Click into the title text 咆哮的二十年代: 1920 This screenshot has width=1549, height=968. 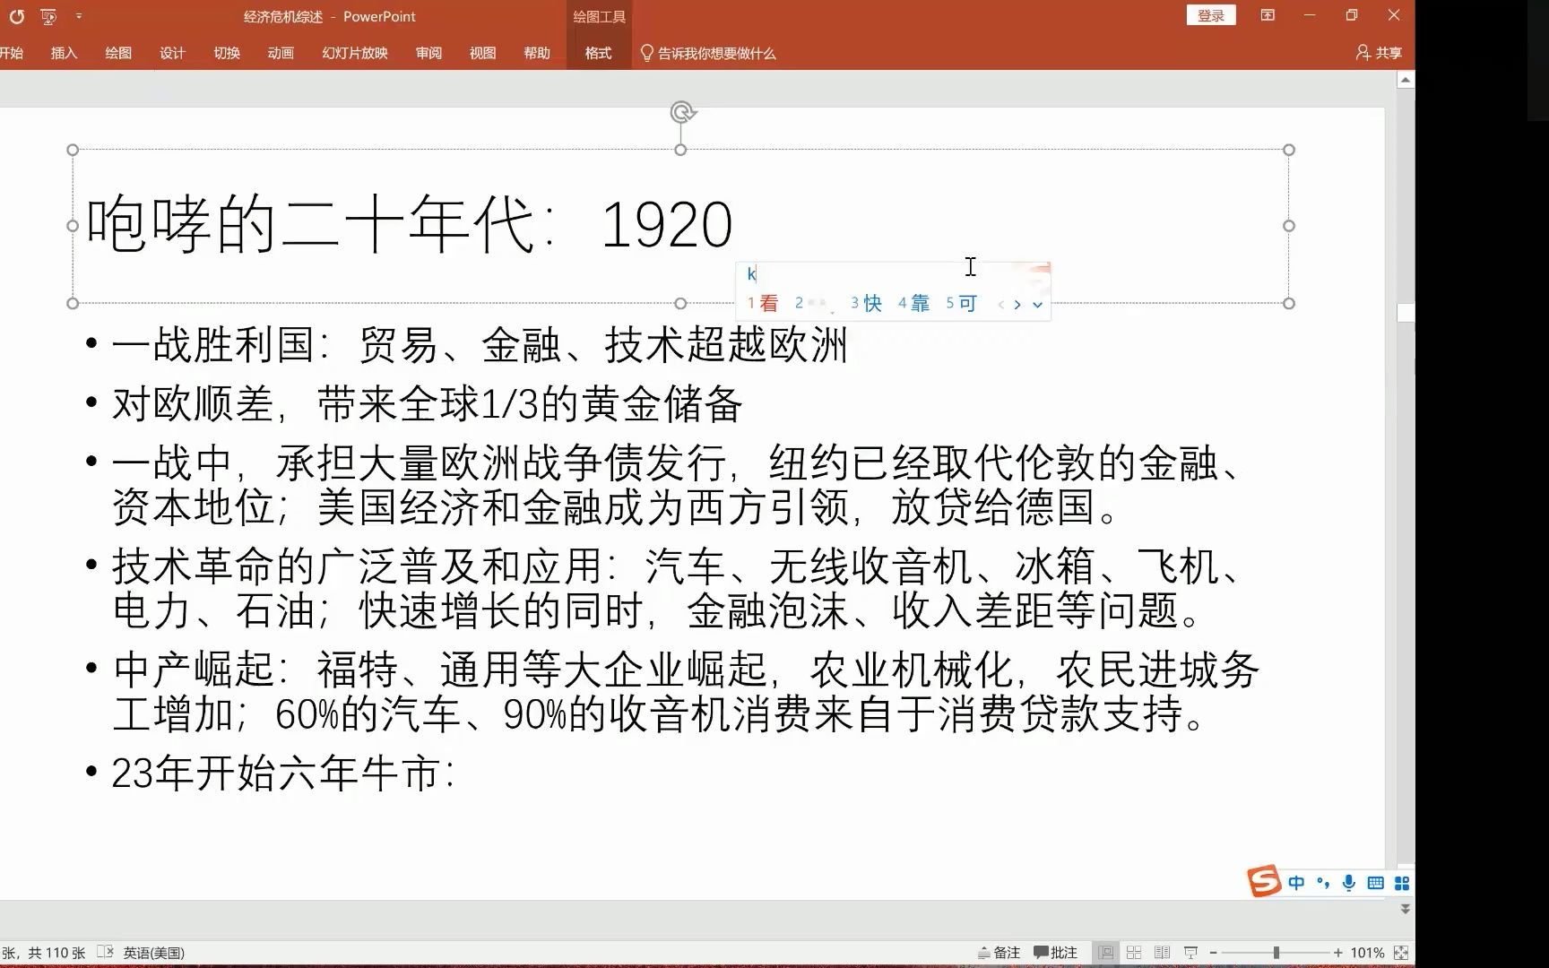click(x=410, y=224)
